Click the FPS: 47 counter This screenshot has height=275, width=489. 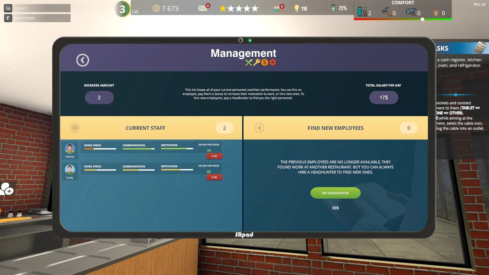click(x=479, y=5)
